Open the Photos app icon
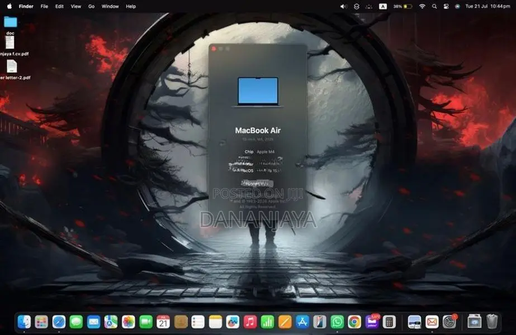This screenshot has width=516, height=335. pyautogui.click(x=129, y=322)
